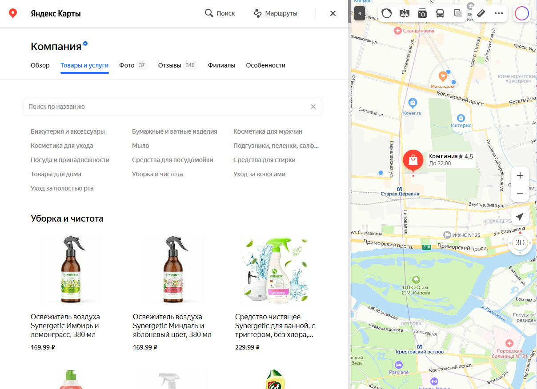Viewport: 537px width, 389px height.
Task: Toggle 3D map tilt mode
Action: [520, 242]
